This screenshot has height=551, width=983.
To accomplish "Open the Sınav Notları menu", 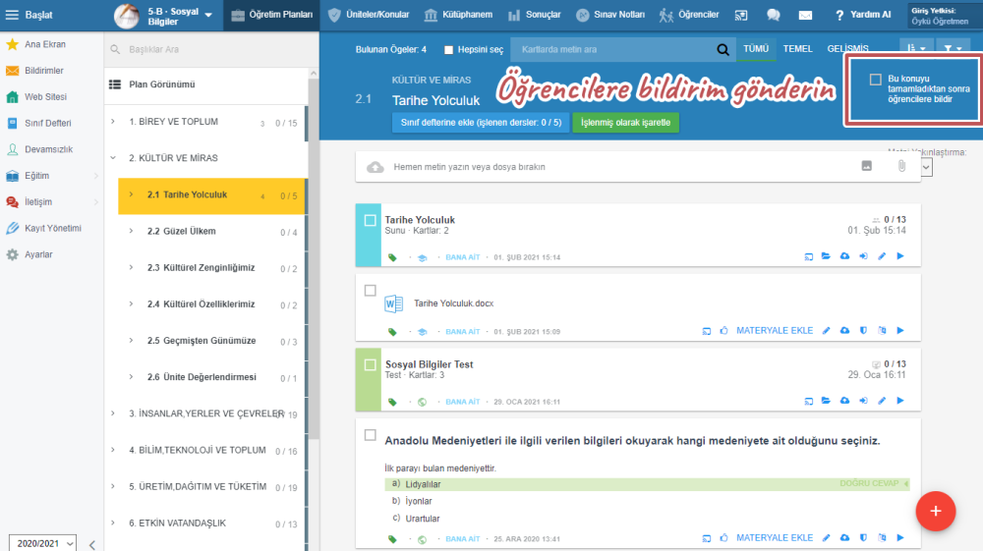I will [610, 15].
